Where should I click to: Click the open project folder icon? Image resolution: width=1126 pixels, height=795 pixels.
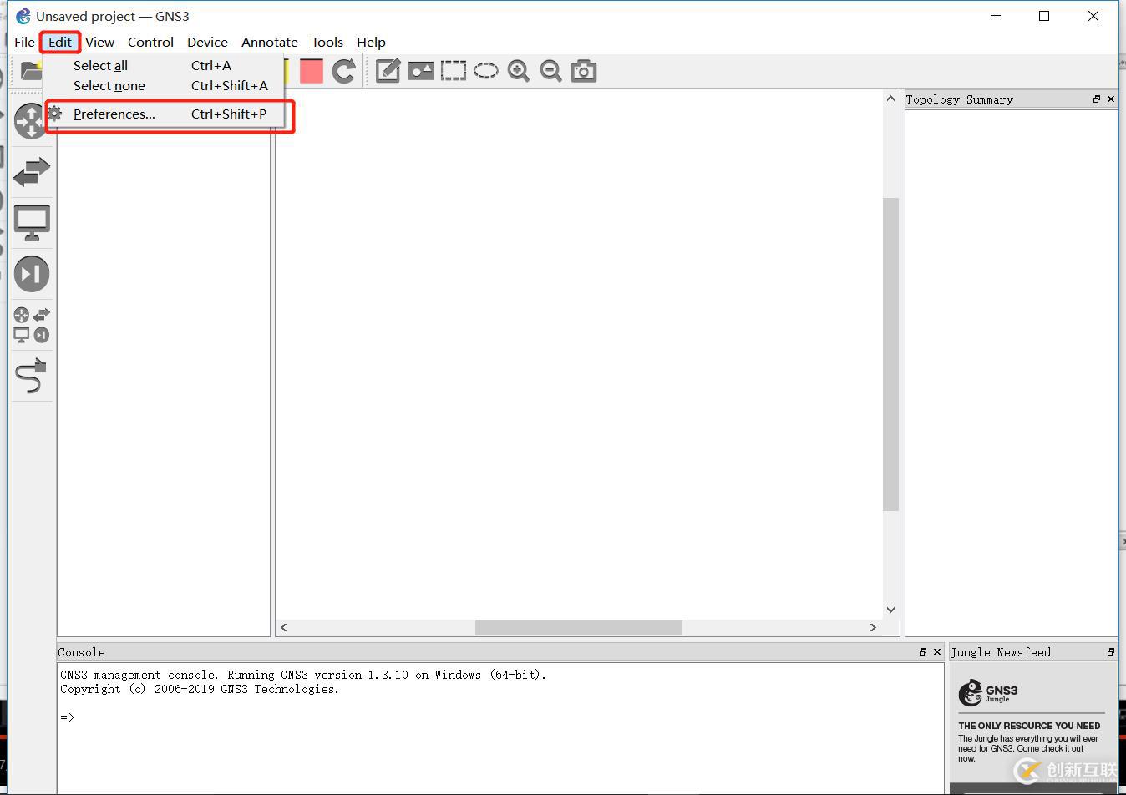pyautogui.click(x=31, y=71)
